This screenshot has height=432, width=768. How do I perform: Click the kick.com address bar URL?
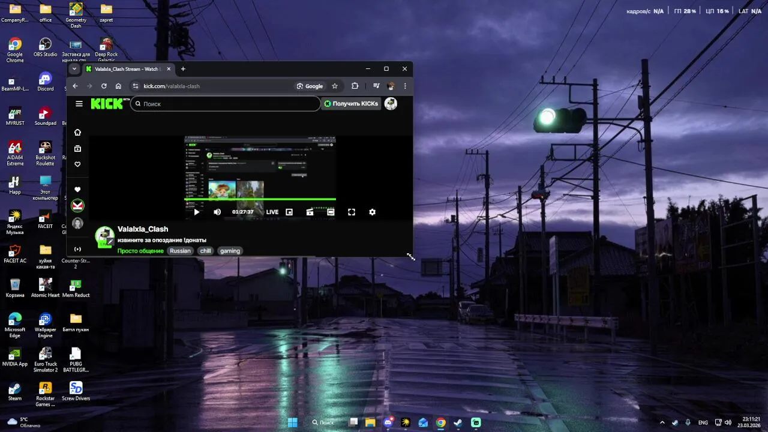pyautogui.click(x=172, y=86)
